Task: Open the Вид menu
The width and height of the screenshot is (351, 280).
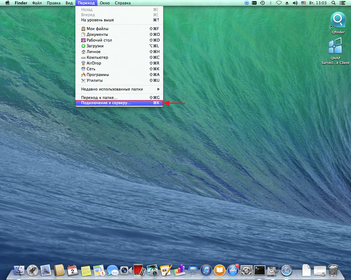Action: 69,3
